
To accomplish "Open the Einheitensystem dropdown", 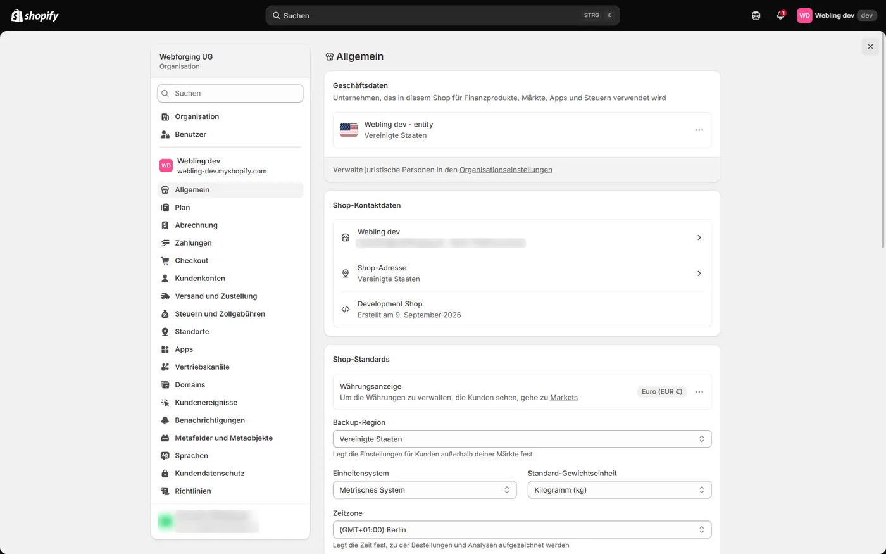I will 425,490.
